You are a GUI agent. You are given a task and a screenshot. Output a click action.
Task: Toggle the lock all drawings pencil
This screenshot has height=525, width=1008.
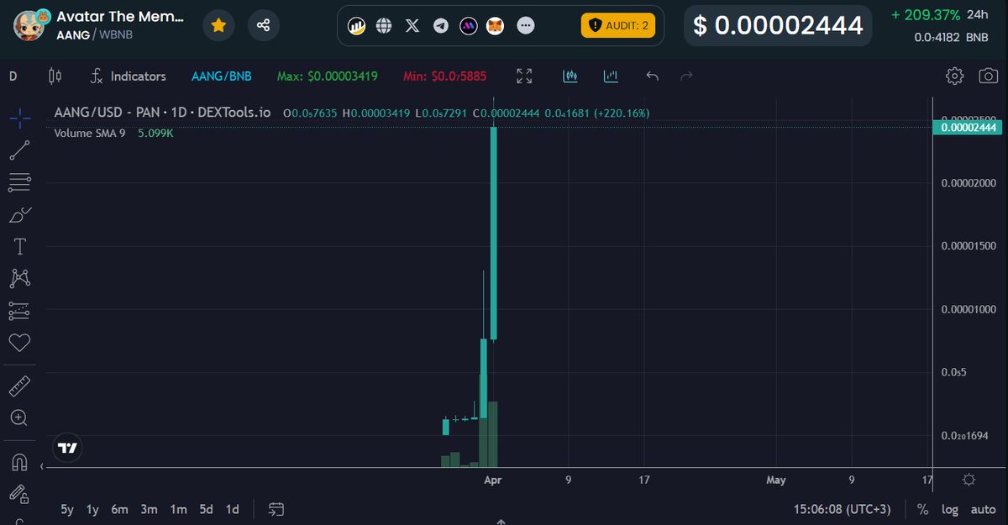[x=19, y=494]
